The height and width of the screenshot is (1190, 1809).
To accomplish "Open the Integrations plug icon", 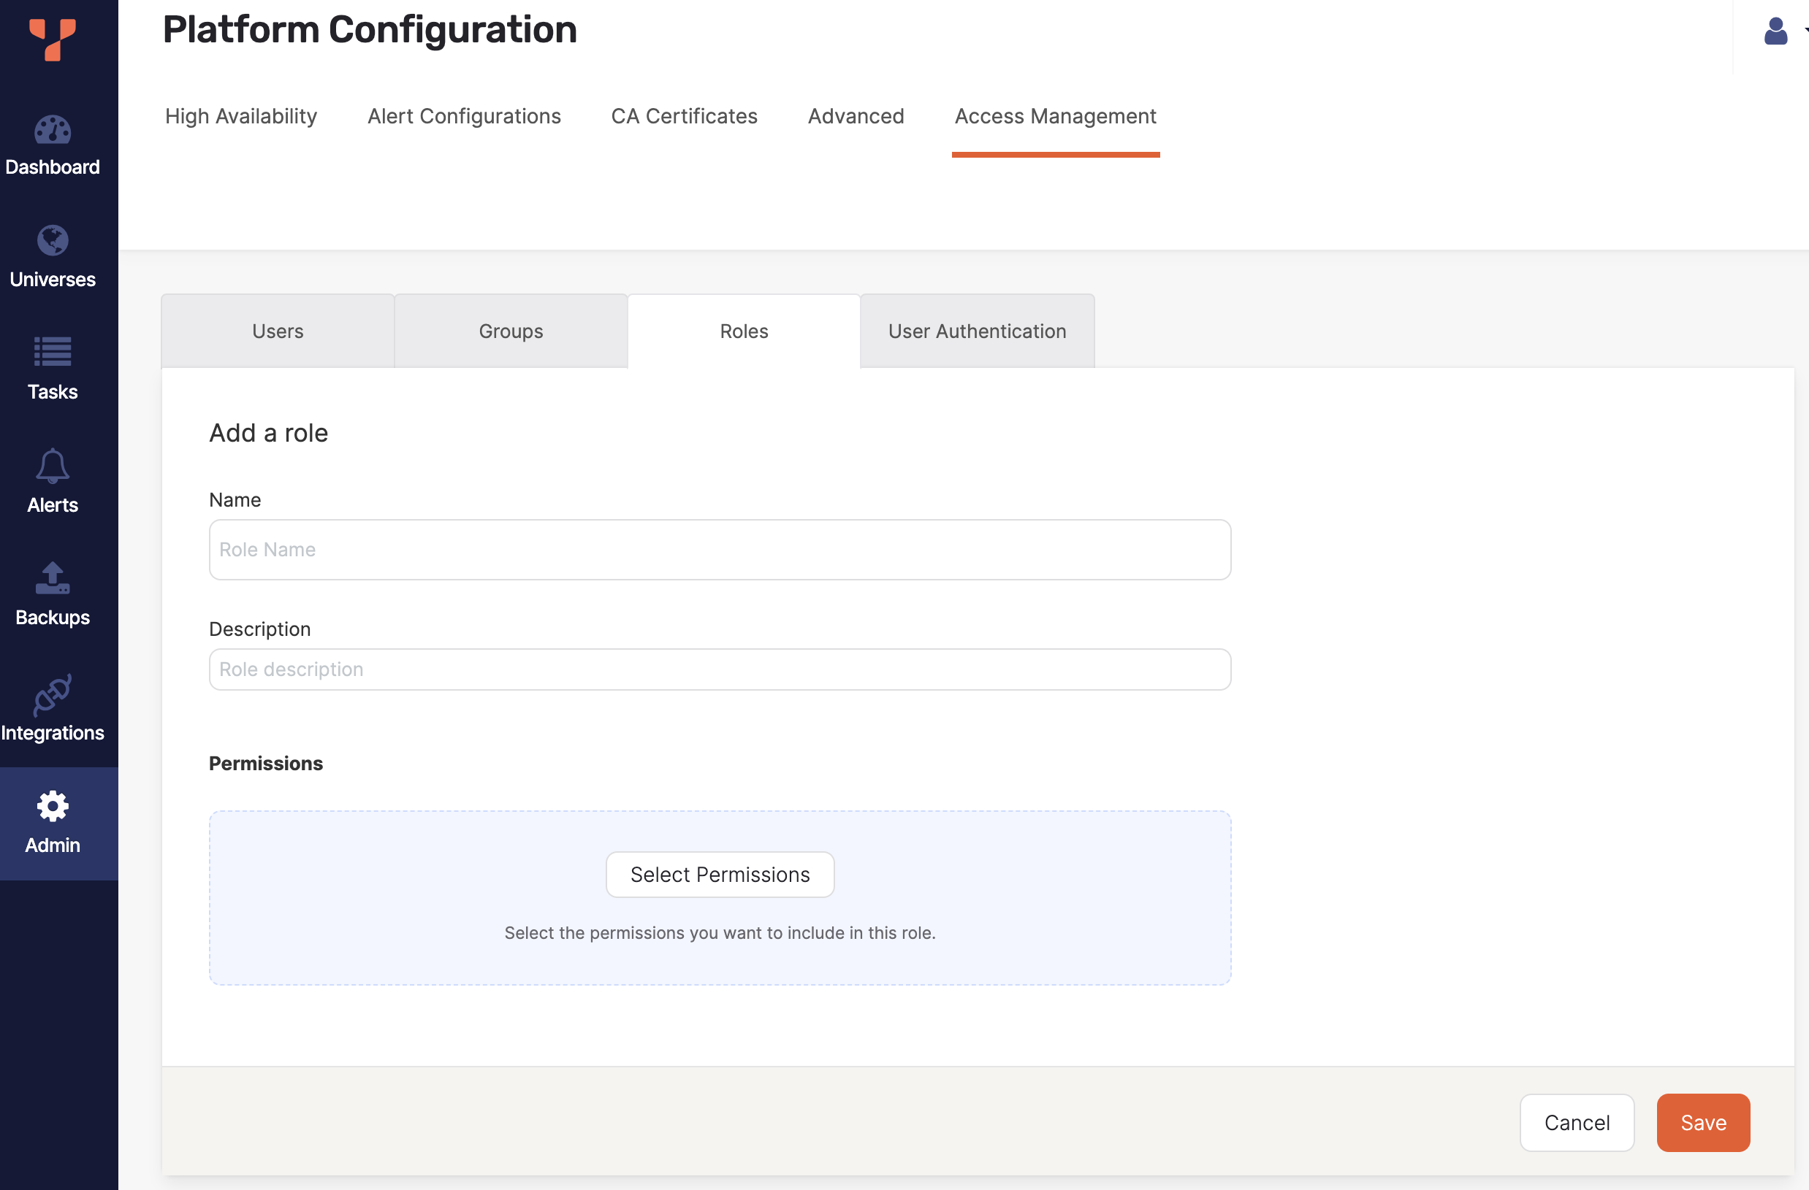I will 53,694.
